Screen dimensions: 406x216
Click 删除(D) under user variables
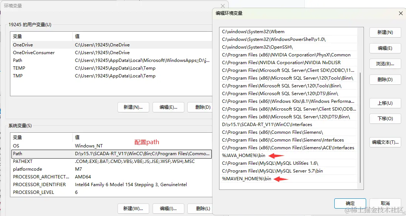pos(200,107)
